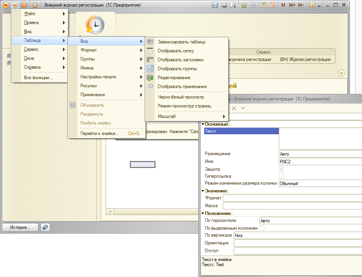362x277 pixels.
Task: Click the M memory button
Action: (x=283, y=5)
